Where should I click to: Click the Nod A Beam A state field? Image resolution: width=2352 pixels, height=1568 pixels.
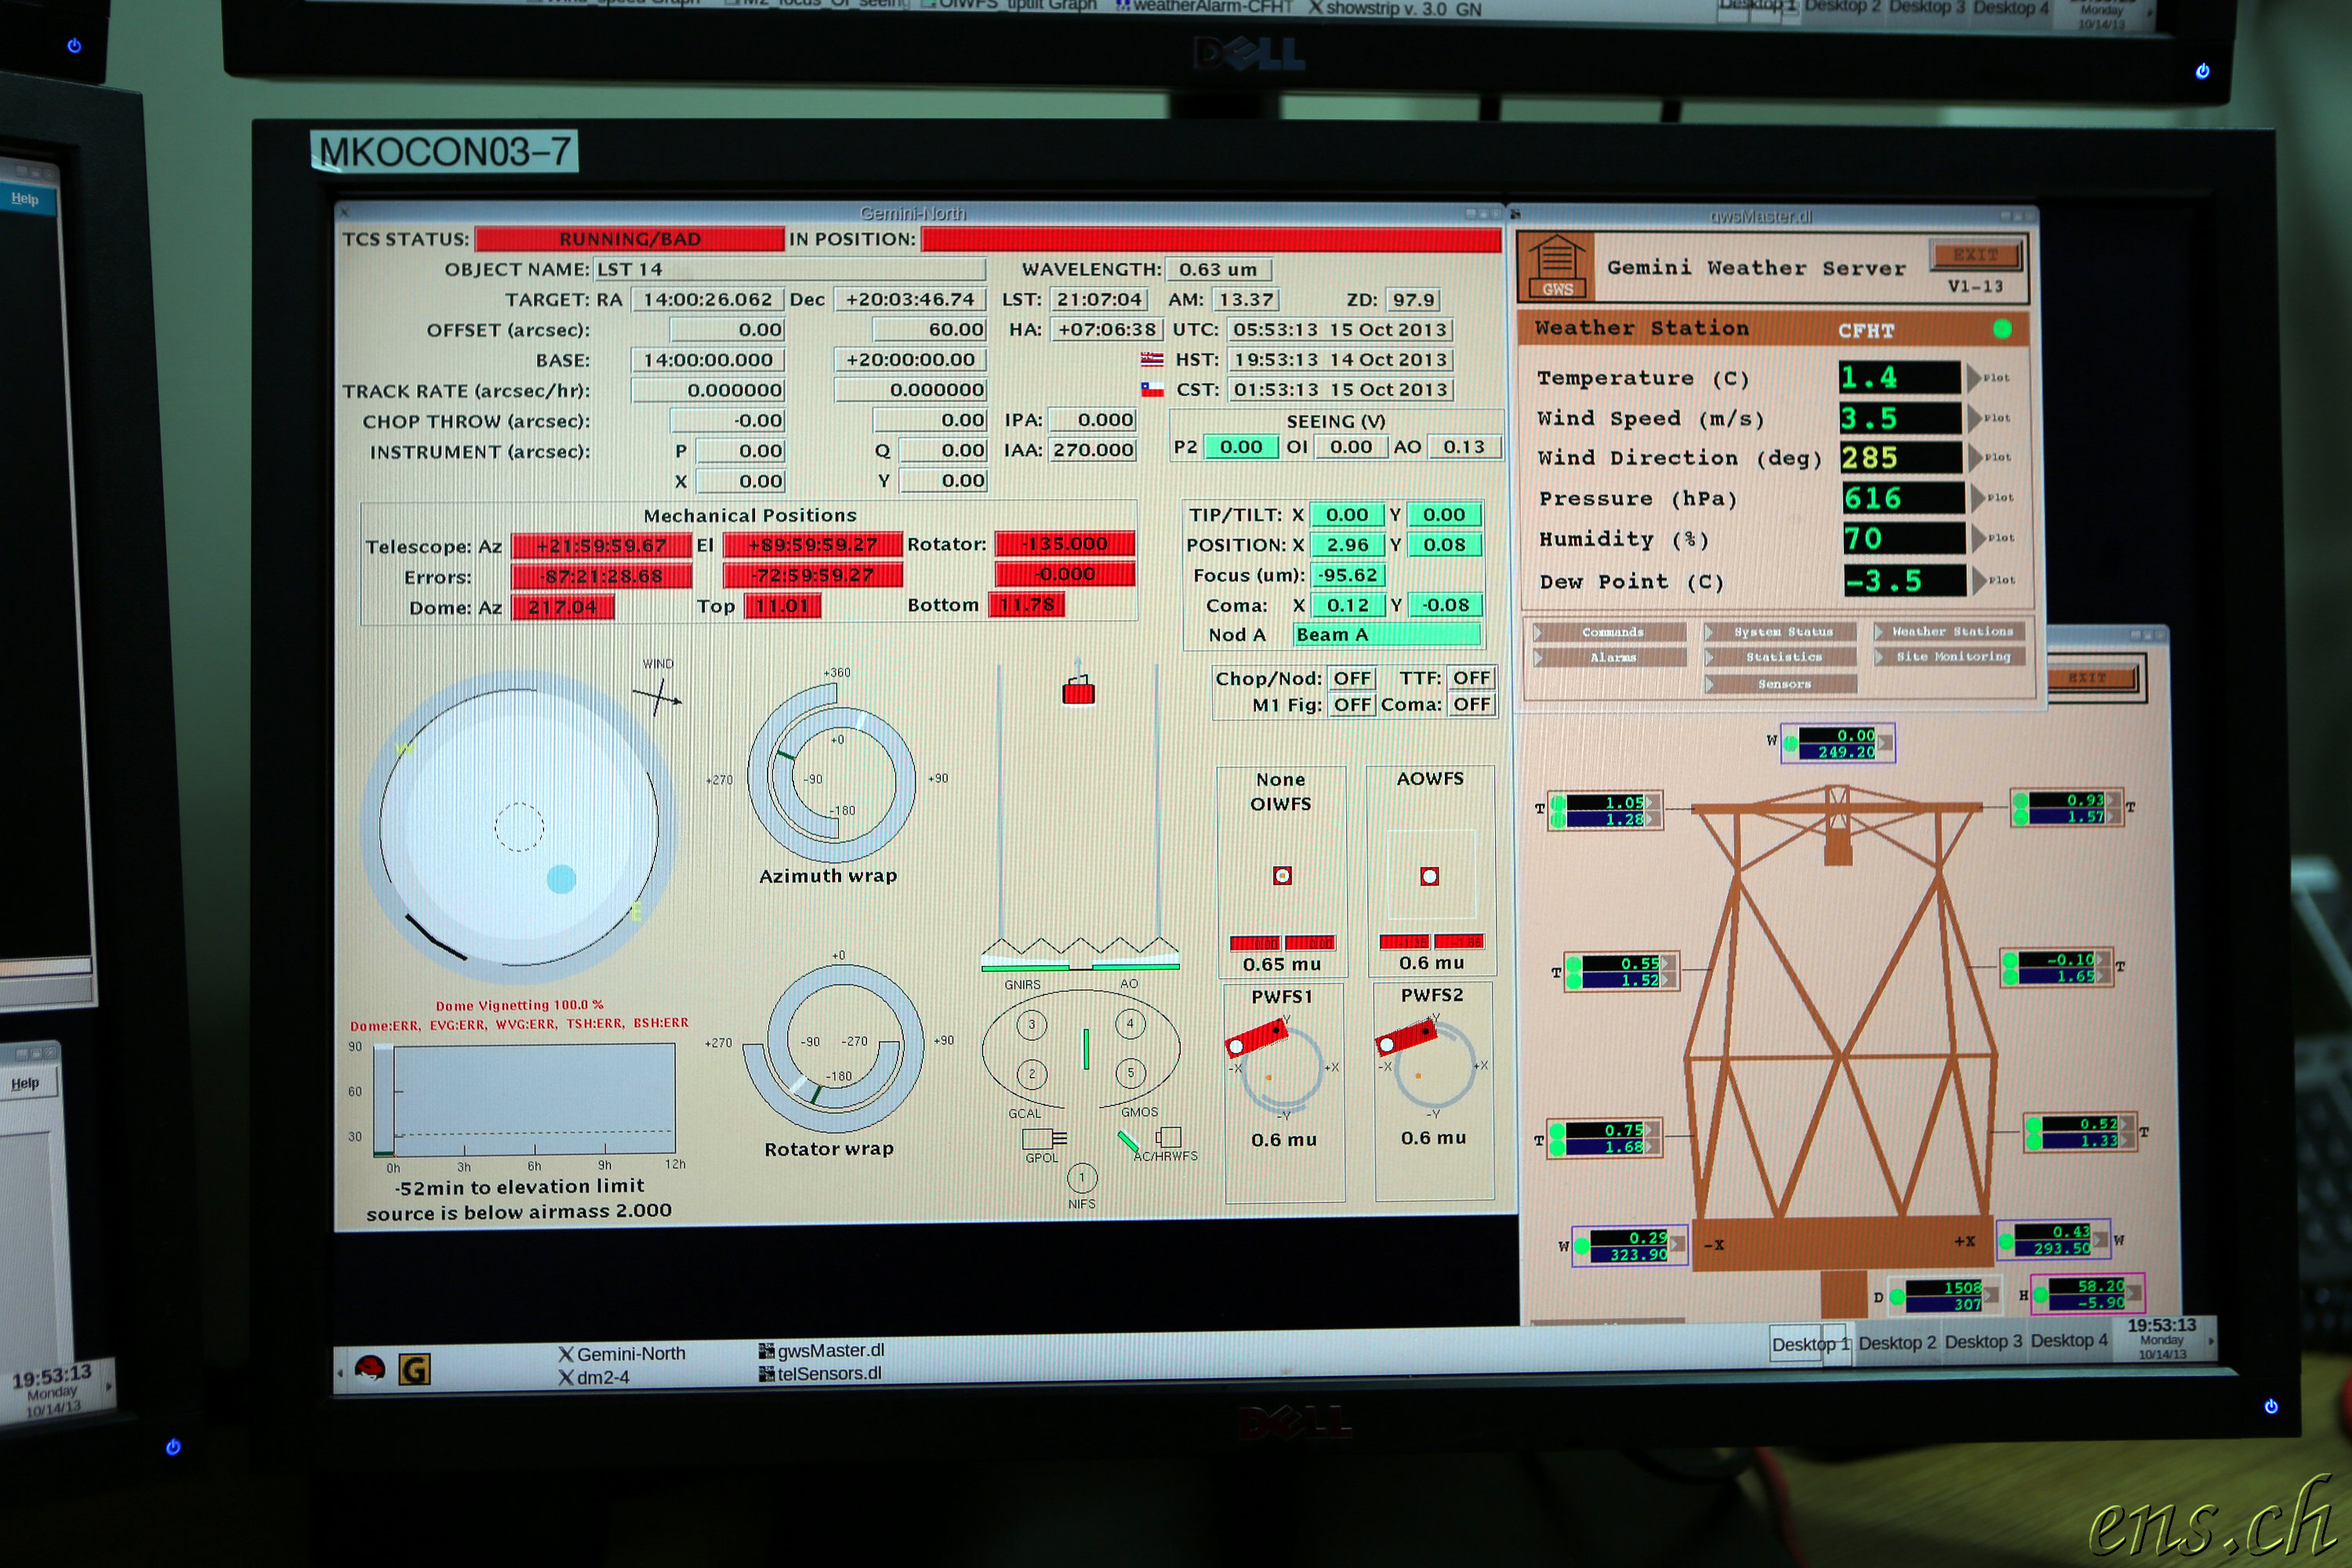coord(1387,634)
